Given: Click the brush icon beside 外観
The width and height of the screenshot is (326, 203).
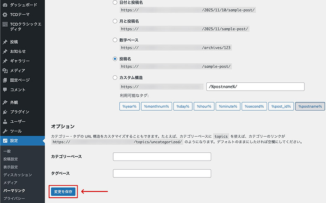Looking at the screenshot, I should (5, 103).
